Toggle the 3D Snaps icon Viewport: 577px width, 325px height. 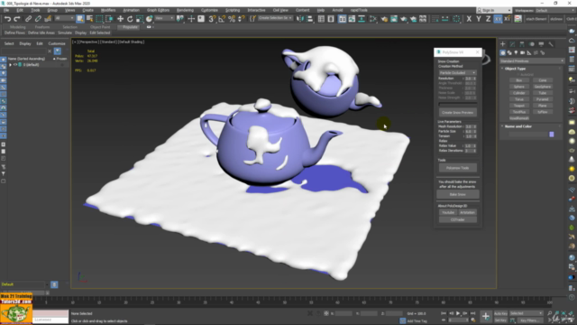coord(213,19)
